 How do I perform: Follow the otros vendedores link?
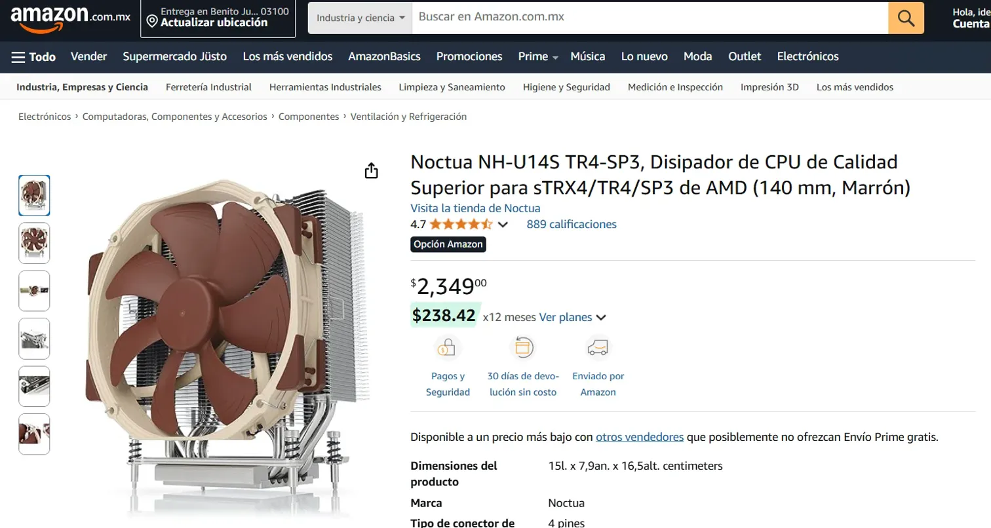[640, 437]
